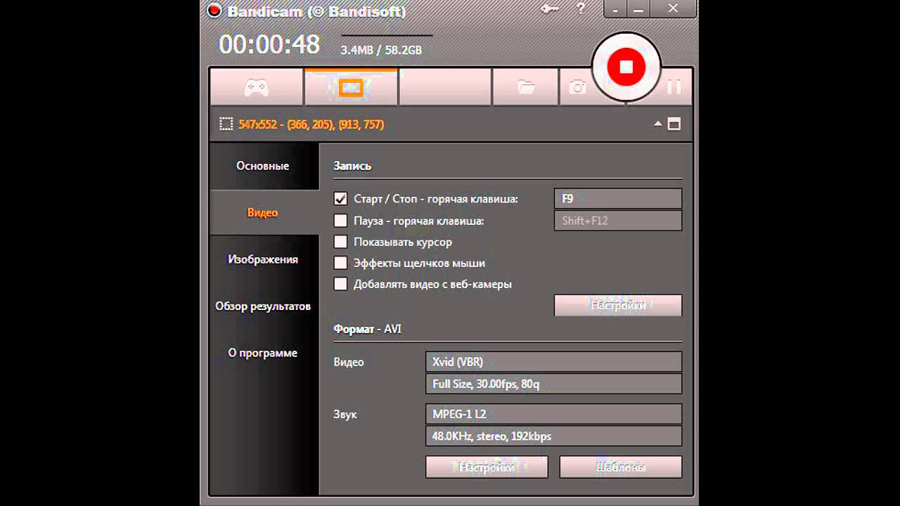Select Видео sidebar tab
The height and width of the screenshot is (506, 900).
click(263, 212)
